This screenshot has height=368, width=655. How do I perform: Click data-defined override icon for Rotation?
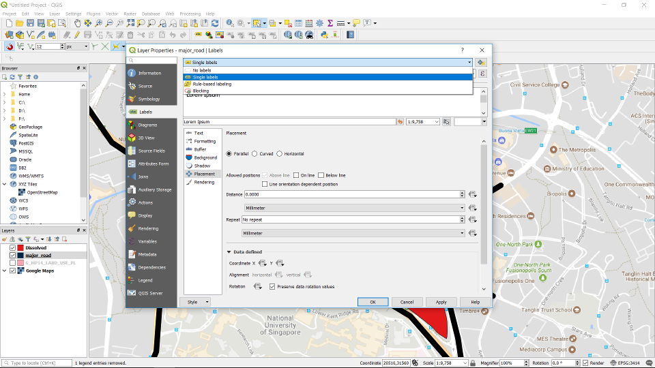258,286
